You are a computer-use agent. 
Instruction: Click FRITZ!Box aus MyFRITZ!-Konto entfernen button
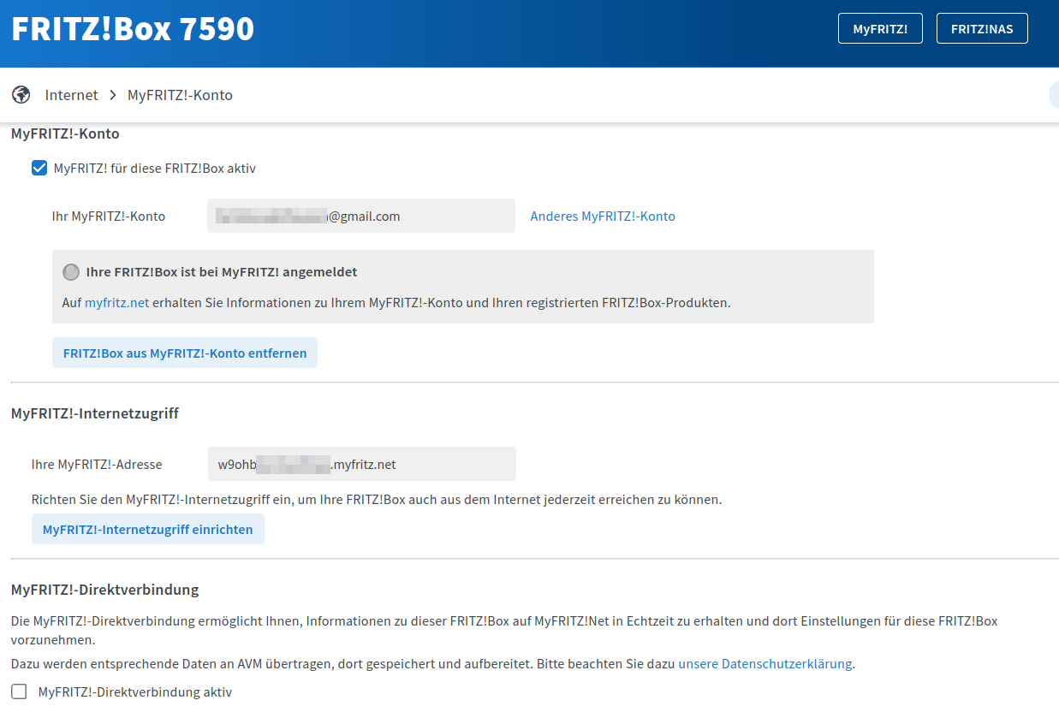coord(185,353)
